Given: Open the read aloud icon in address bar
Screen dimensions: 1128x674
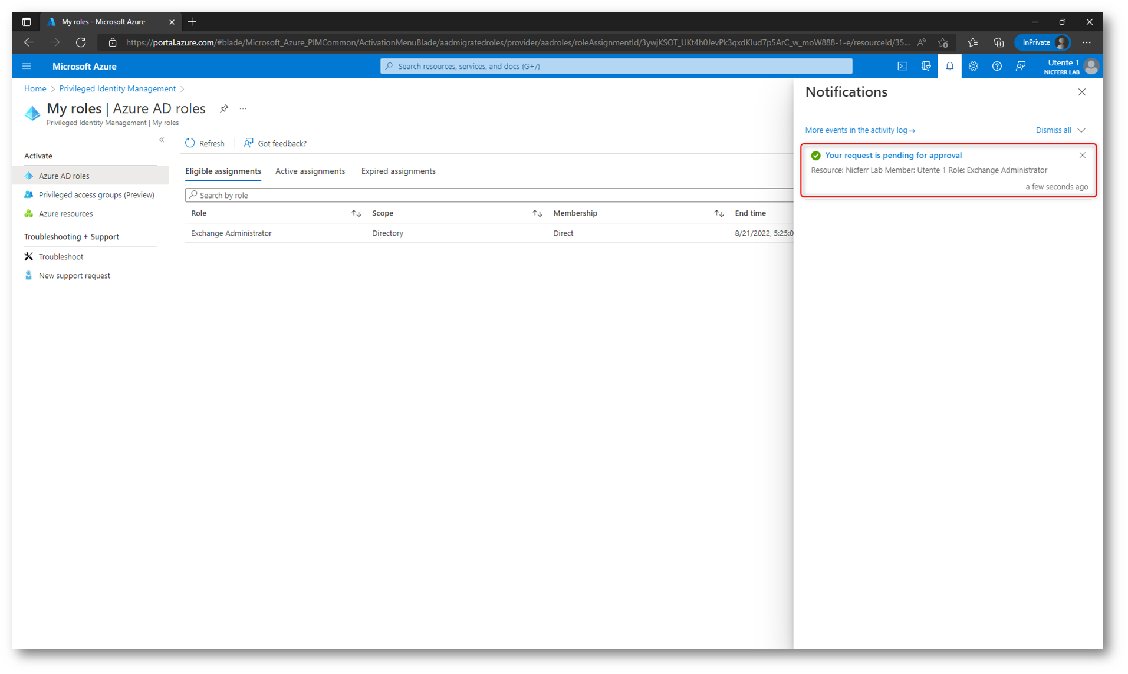Looking at the screenshot, I should tap(922, 42).
